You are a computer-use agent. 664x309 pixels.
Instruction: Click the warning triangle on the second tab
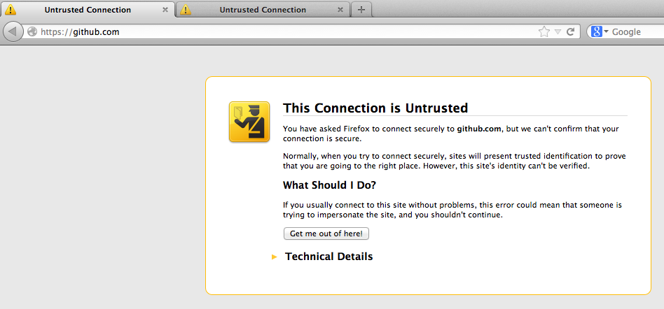coord(185,10)
